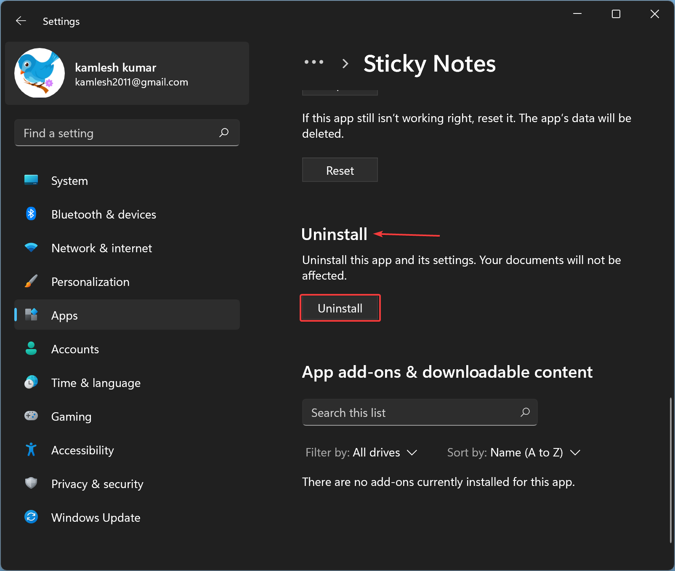Open kamlesh kumar account name
675x571 pixels.
coord(116,67)
